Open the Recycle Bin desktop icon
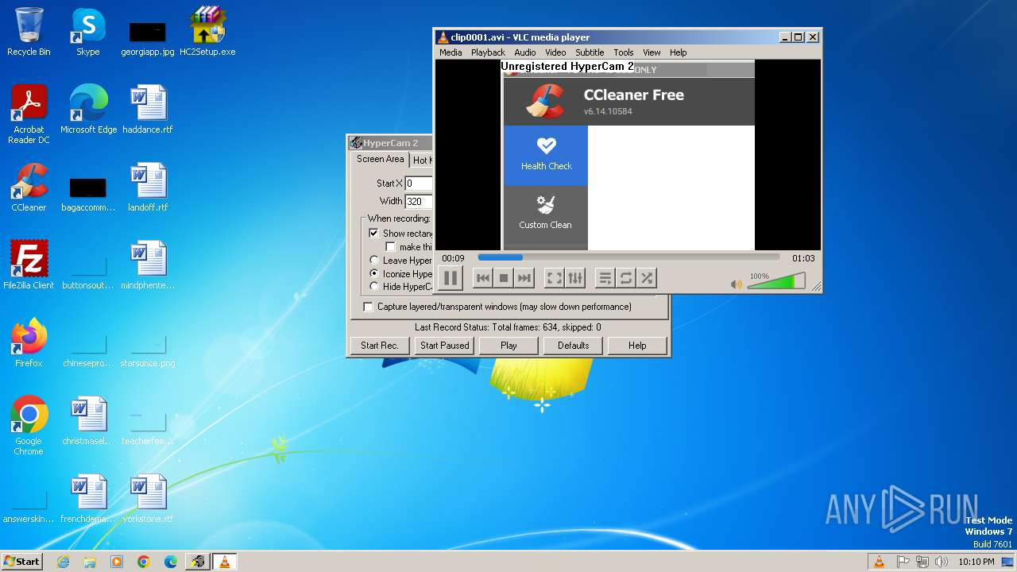 tap(29, 32)
